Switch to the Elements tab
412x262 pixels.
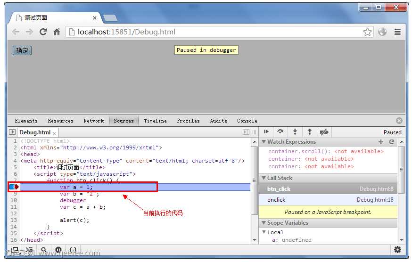point(26,121)
